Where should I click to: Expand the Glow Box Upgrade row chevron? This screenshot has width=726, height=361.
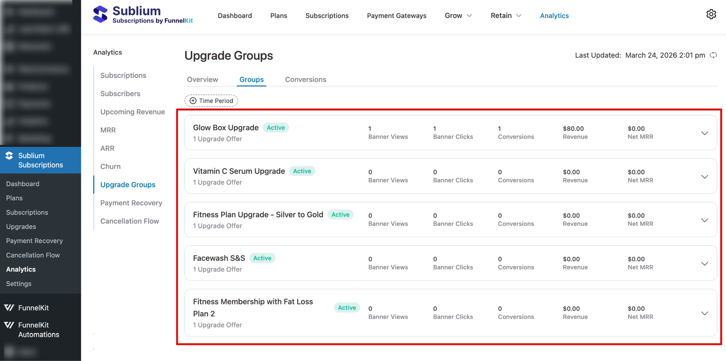[x=704, y=133]
